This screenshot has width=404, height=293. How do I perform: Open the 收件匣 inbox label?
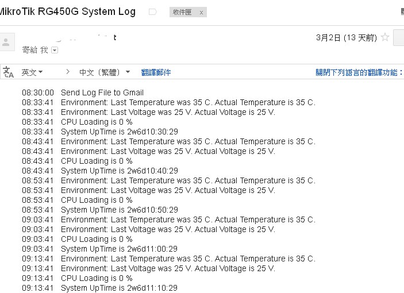182,12
